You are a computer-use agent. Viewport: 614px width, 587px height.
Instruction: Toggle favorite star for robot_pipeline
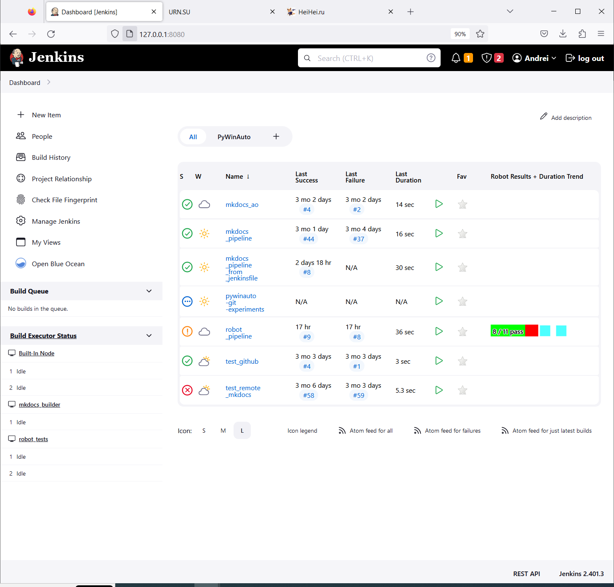click(462, 332)
